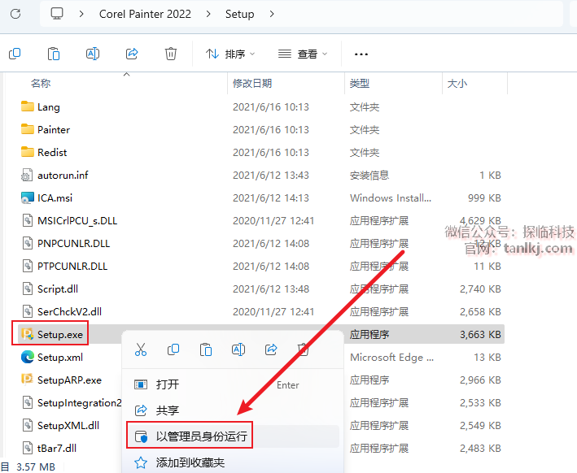Click the Setup.xml Edge icon
The height and width of the screenshot is (473, 577).
click(28, 357)
